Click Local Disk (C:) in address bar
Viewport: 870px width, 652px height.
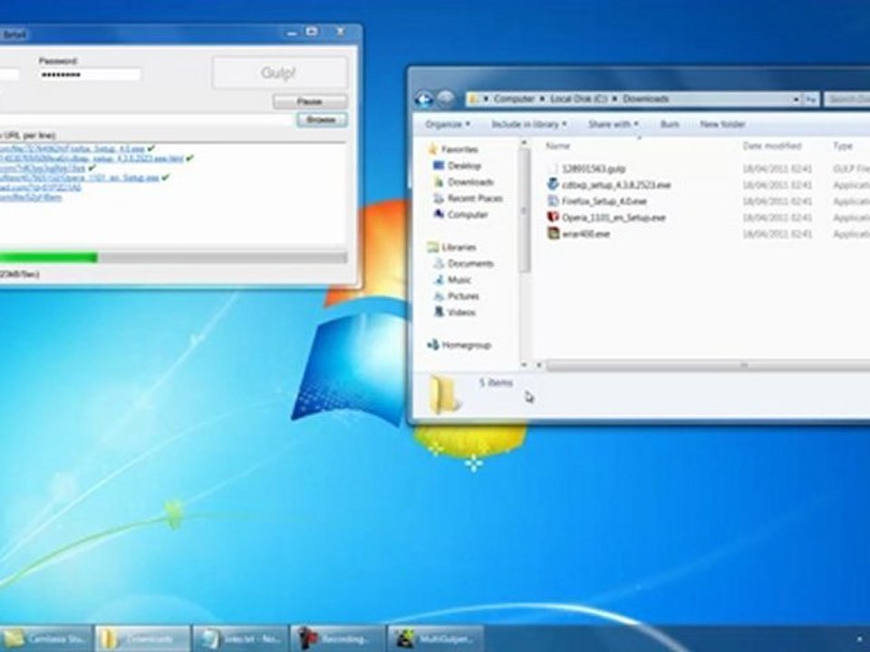click(579, 99)
